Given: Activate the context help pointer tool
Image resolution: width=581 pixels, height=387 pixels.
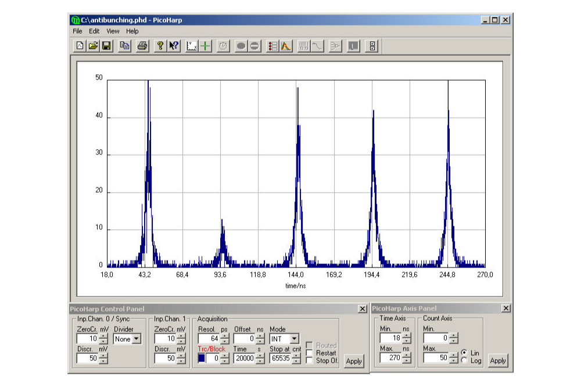Looking at the screenshot, I should pyautogui.click(x=173, y=46).
